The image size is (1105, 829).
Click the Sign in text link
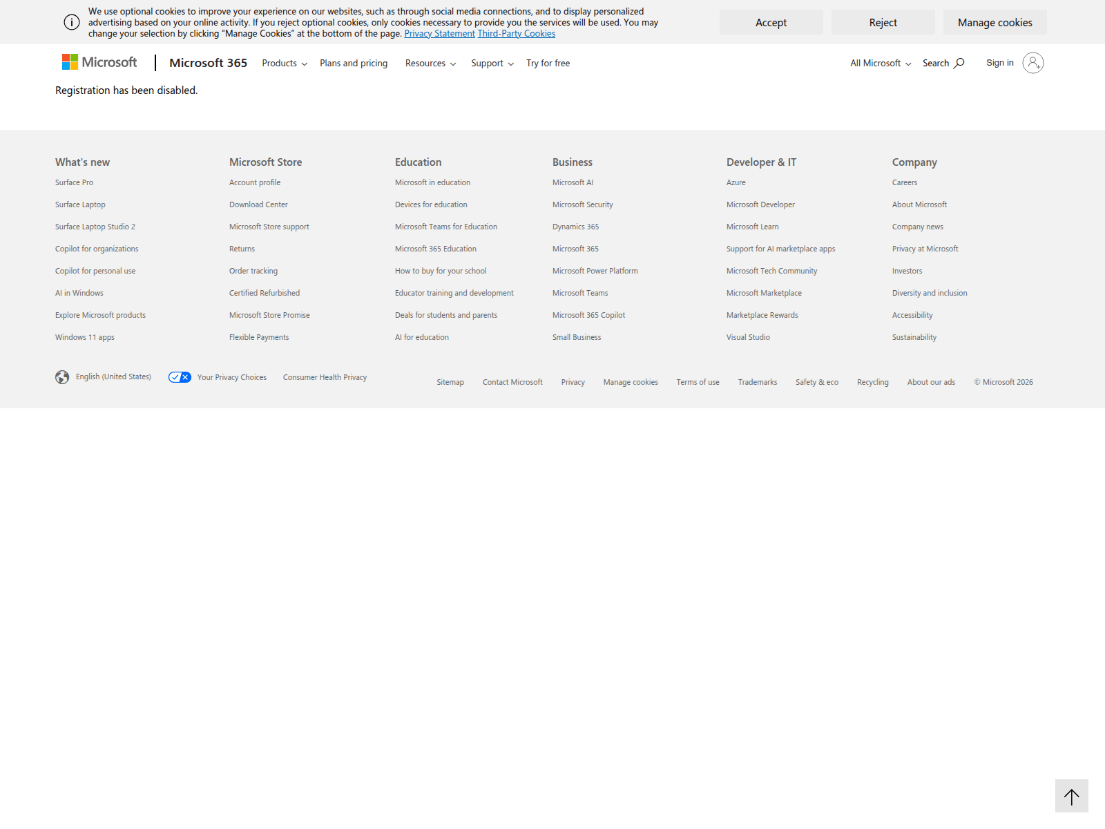tap(999, 63)
